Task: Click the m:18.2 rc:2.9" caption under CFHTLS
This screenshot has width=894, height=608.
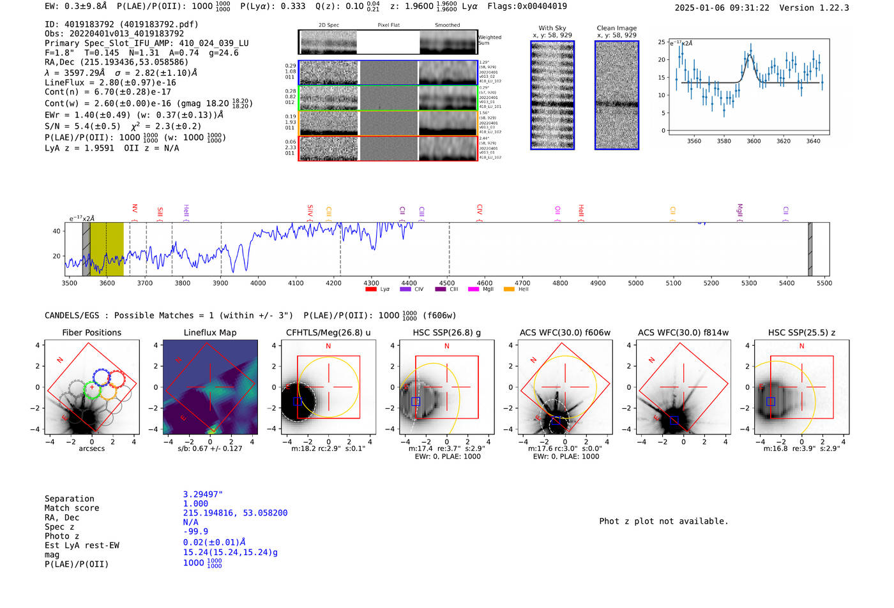Action: pyautogui.click(x=328, y=449)
